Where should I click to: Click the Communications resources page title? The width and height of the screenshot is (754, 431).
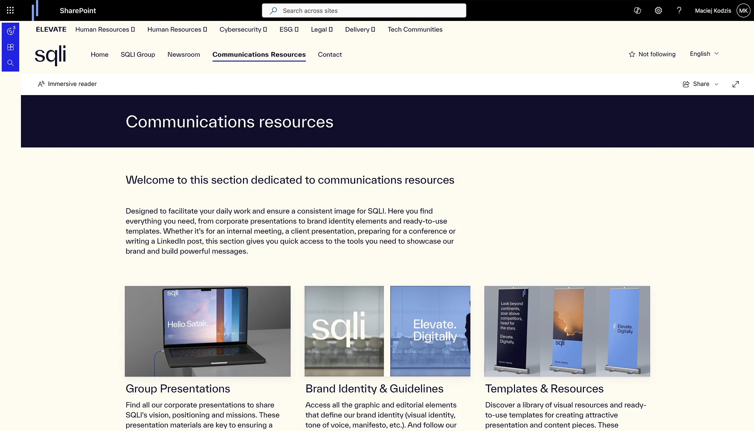[x=230, y=122]
